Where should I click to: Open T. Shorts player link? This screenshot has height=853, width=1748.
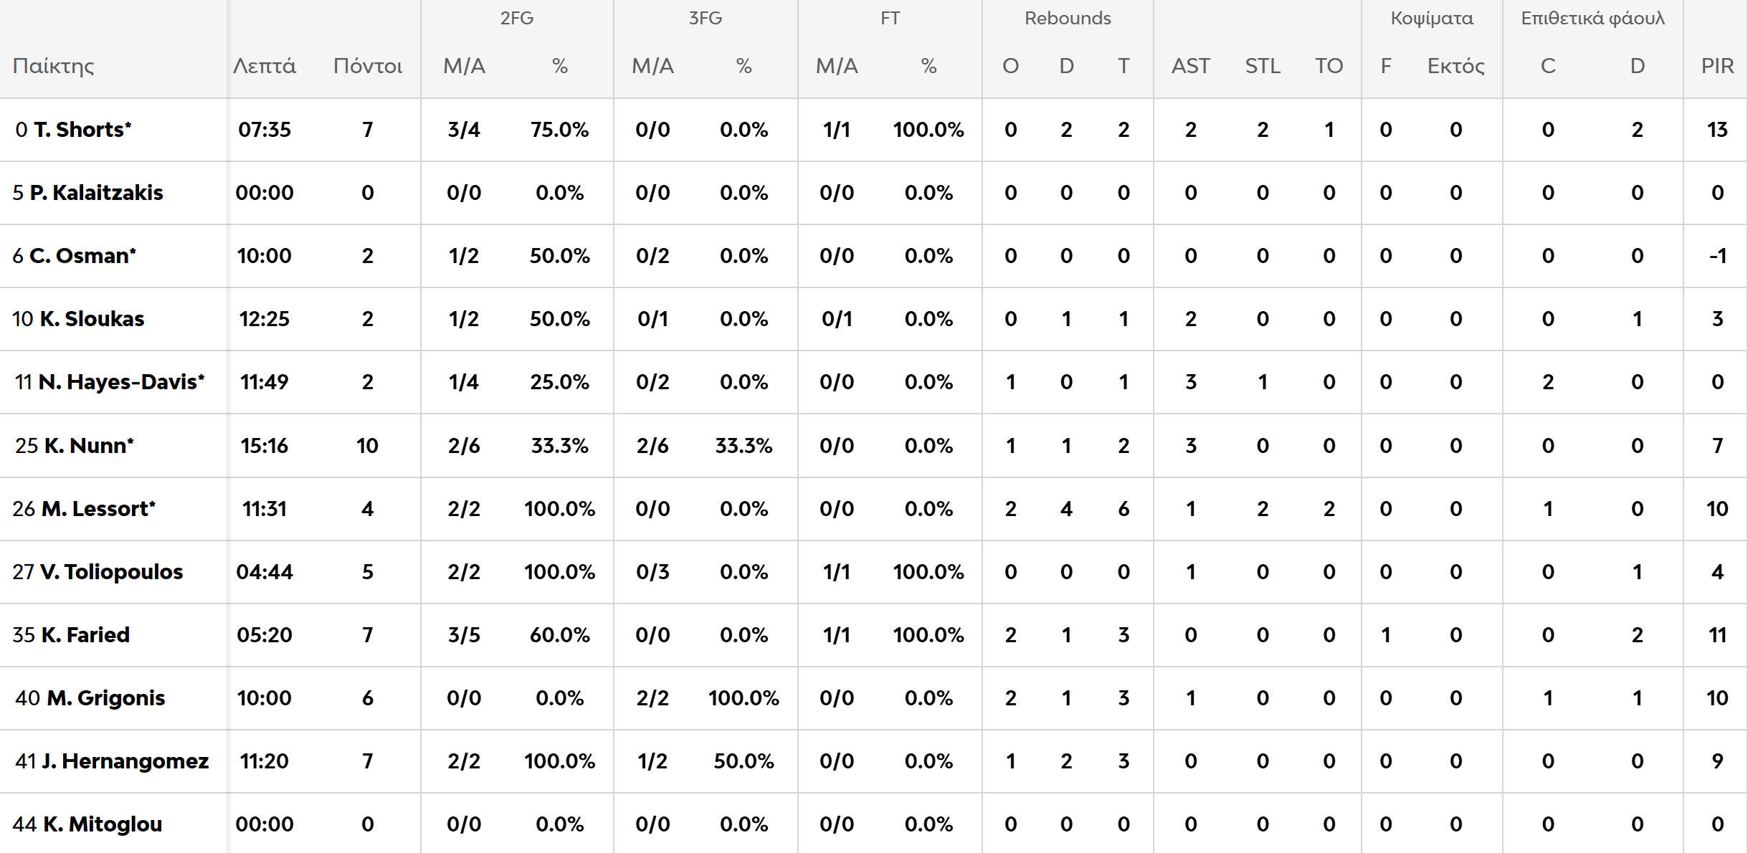pyautogui.click(x=82, y=130)
